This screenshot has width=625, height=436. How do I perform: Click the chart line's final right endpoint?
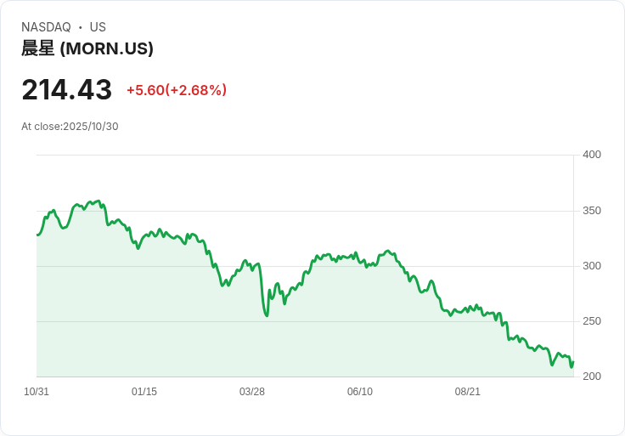pyautogui.click(x=573, y=362)
